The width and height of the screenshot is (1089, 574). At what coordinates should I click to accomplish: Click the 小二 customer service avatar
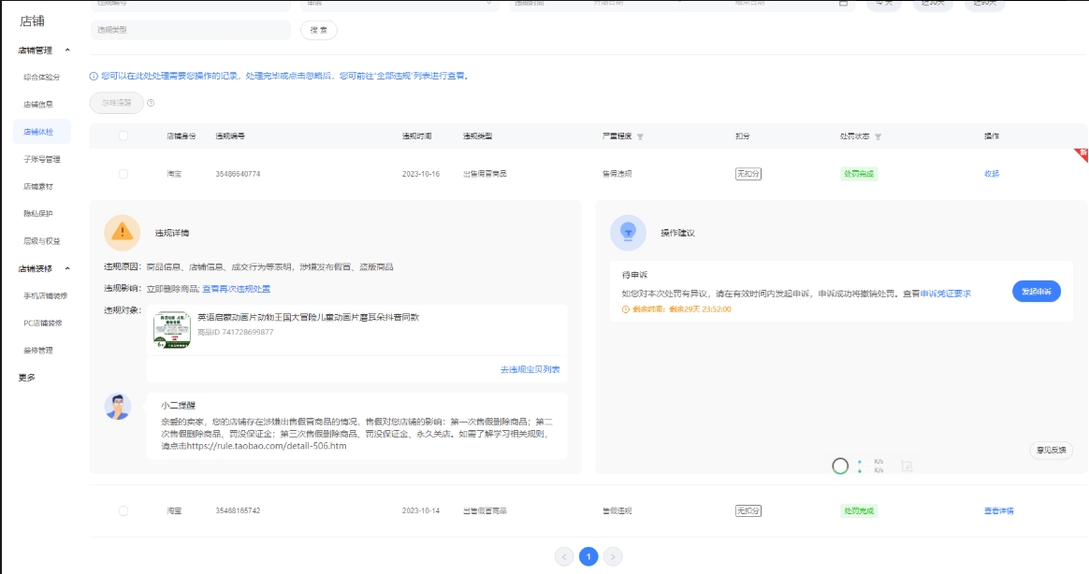(x=118, y=407)
